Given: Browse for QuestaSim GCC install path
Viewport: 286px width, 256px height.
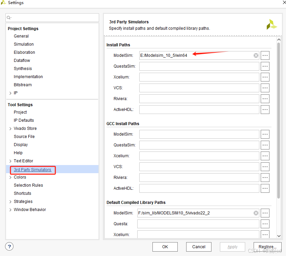Looking at the screenshot, I should (265, 145).
